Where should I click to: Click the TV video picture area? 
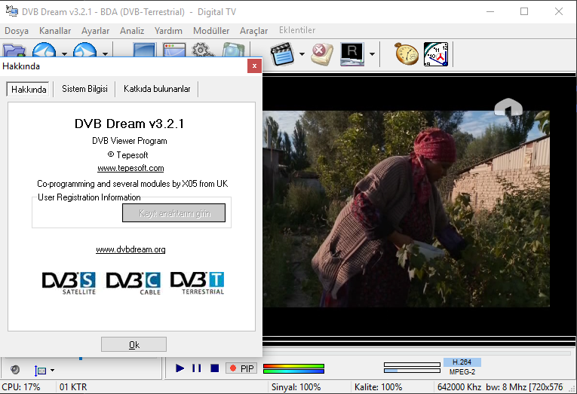pyautogui.click(x=407, y=209)
